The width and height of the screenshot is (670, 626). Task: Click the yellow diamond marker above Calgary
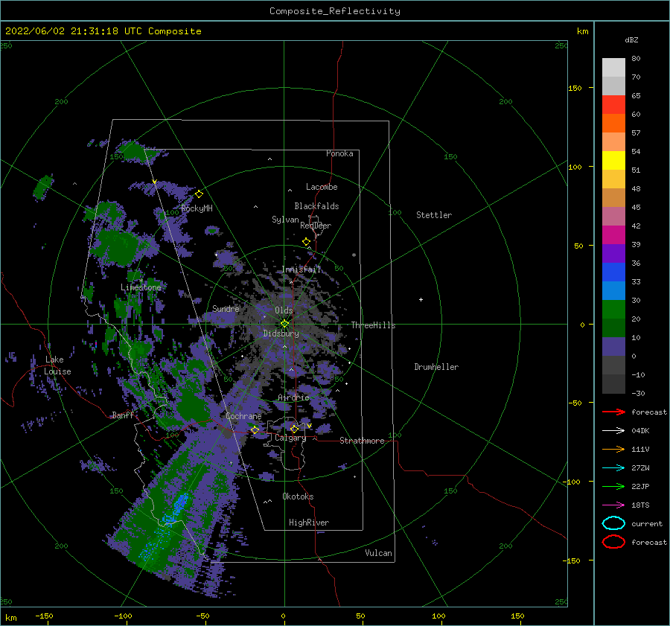(x=294, y=429)
